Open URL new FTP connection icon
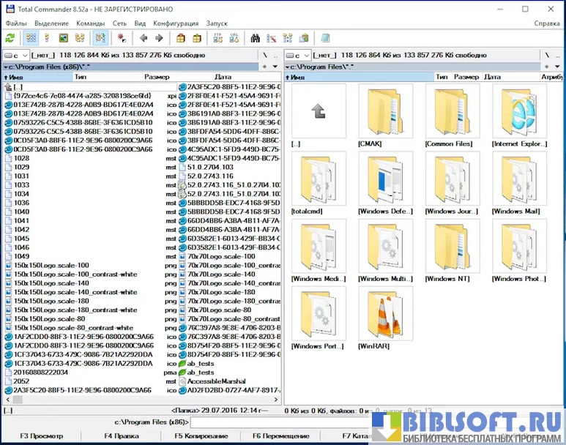The image size is (566, 445). click(234, 38)
